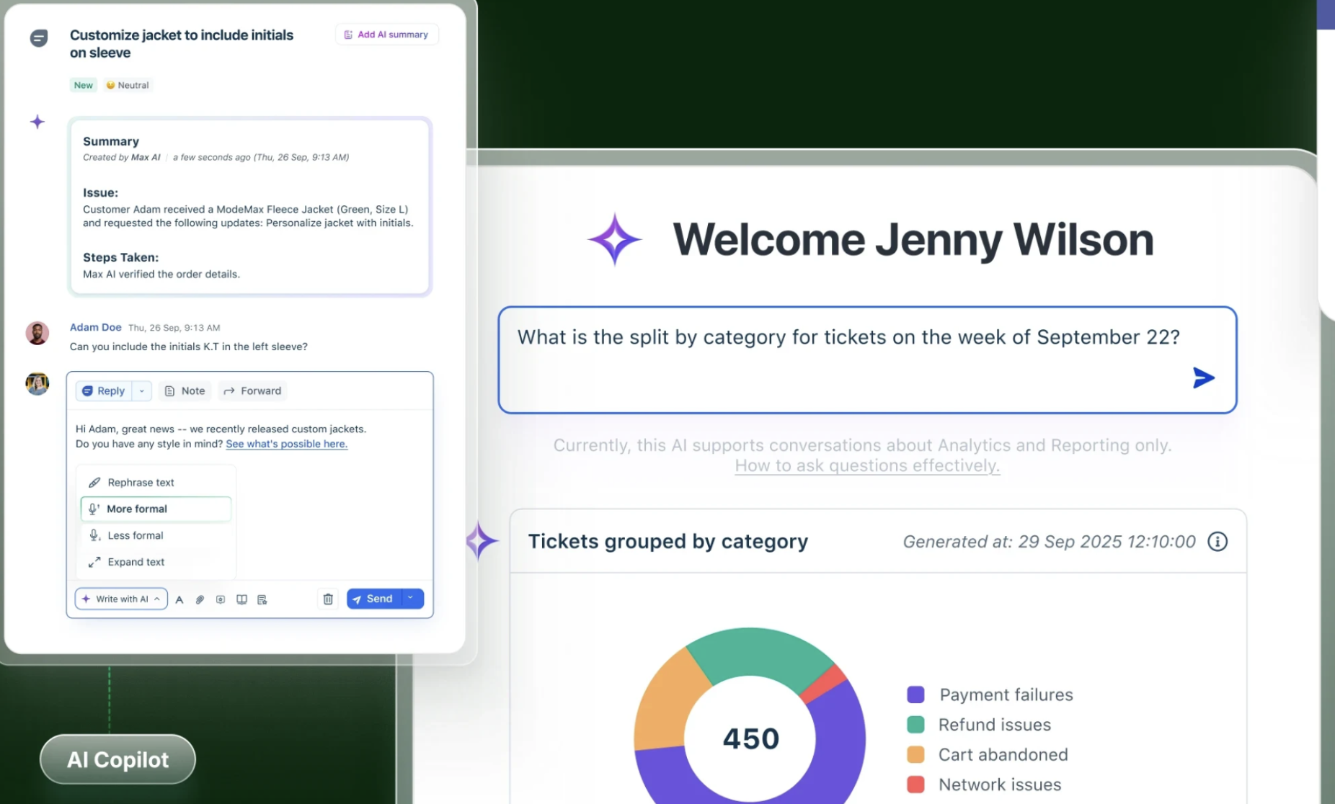Click the Network issues legend swatch

point(915,785)
